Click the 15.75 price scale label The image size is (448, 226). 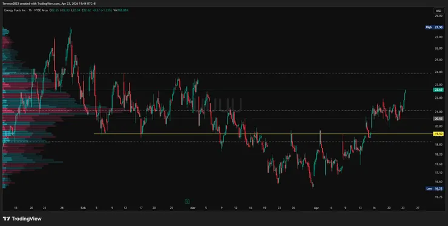[x=438, y=197]
